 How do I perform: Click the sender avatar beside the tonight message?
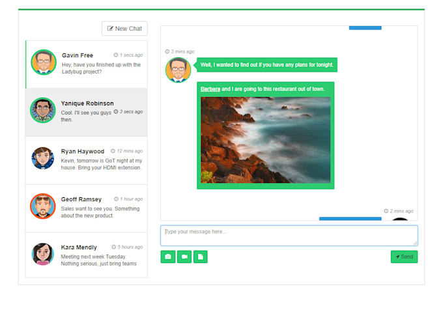(x=178, y=70)
